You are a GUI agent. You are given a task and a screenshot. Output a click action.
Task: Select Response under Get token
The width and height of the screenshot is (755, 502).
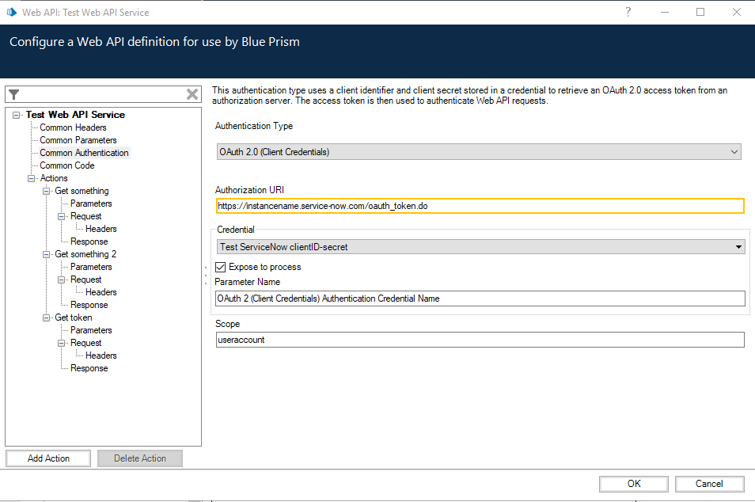[89, 368]
